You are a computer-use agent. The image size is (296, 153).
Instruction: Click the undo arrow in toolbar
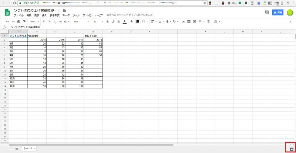point(7,22)
